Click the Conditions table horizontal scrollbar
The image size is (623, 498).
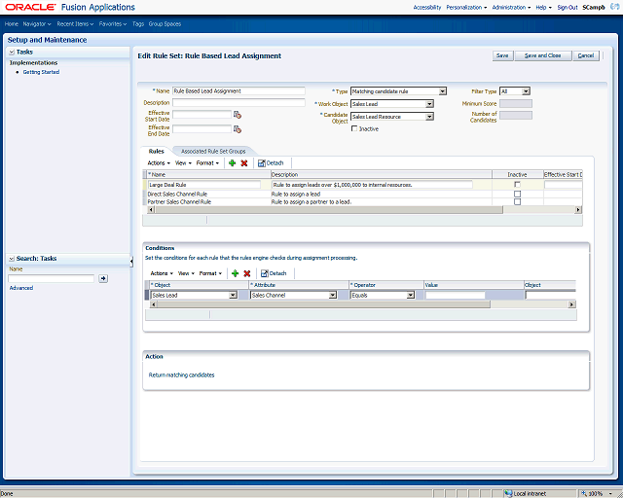(323, 304)
